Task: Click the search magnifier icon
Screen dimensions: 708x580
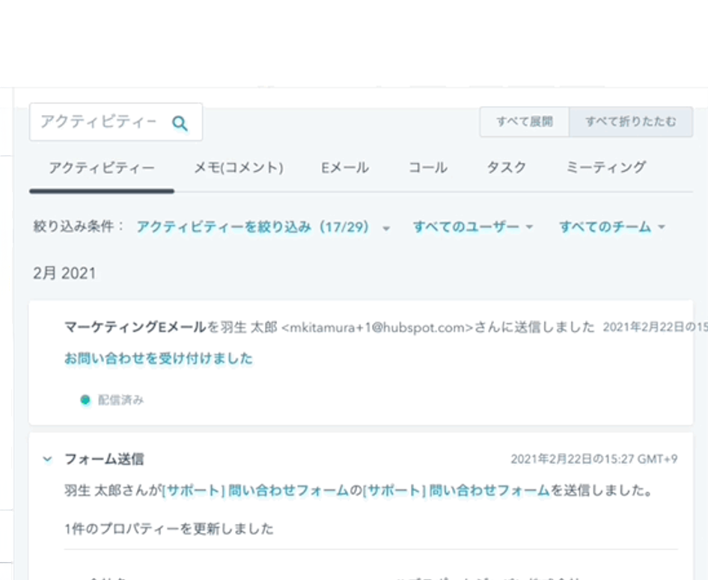Action: pos(180,123)
